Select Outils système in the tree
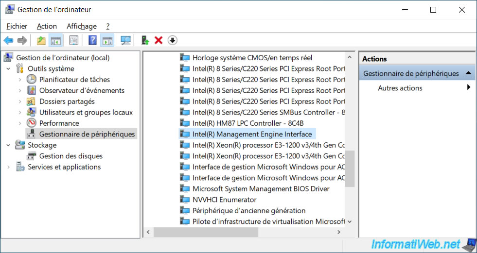This screenshot has height=253, width=477. point(51,68)
